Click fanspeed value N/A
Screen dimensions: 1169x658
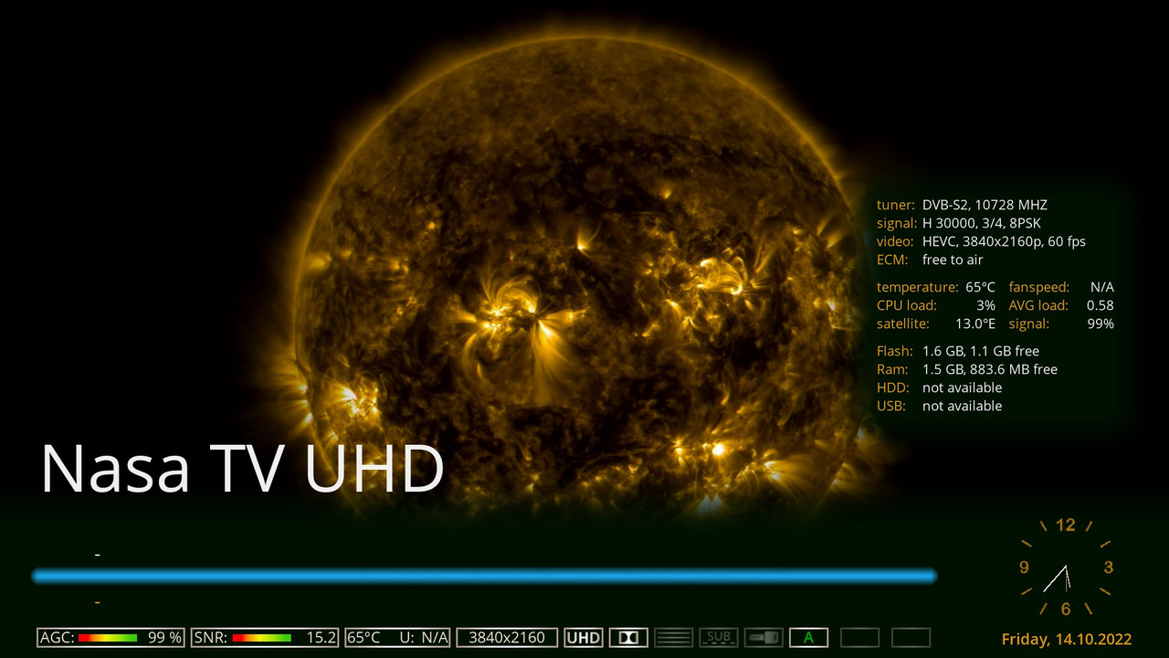point(1102,287)
